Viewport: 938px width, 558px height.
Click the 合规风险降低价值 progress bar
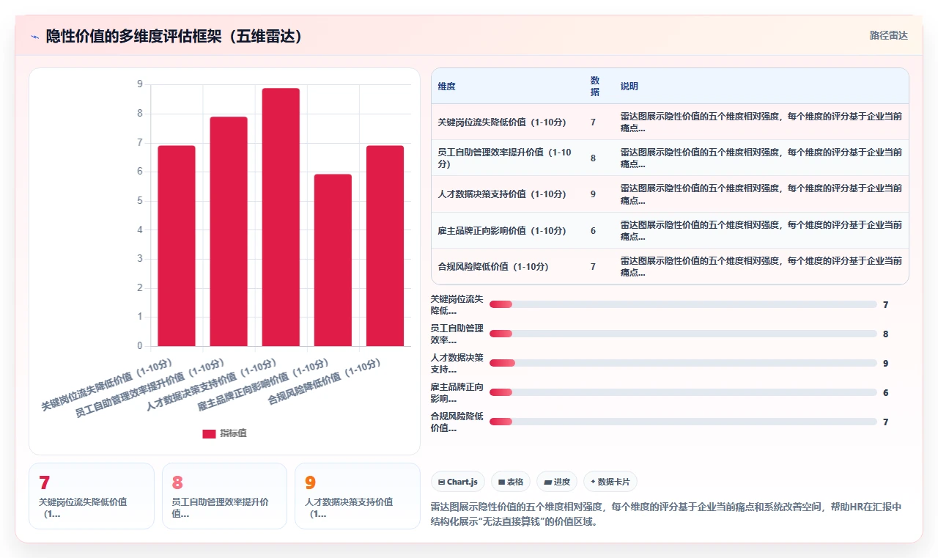click(683, 422)
